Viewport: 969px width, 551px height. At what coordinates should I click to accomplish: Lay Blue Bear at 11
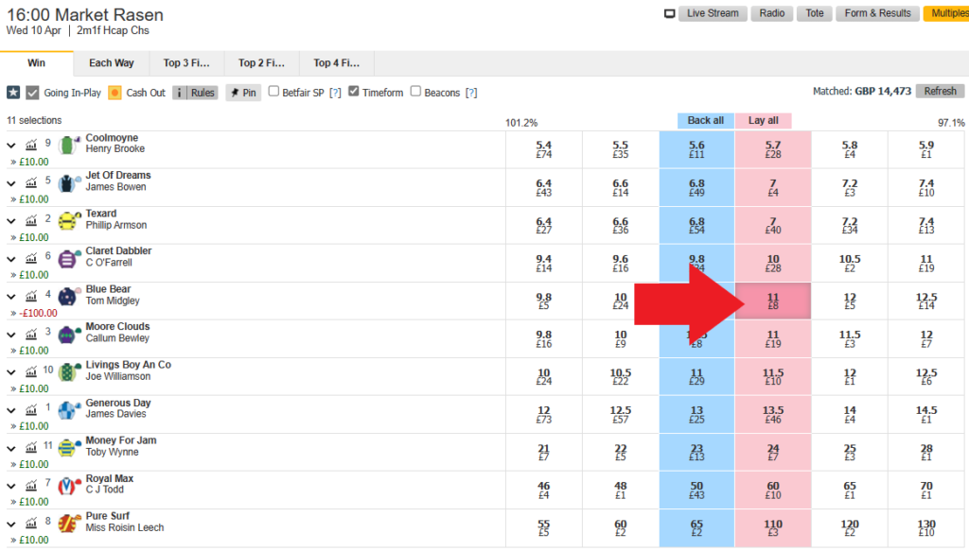click(773, 301)
